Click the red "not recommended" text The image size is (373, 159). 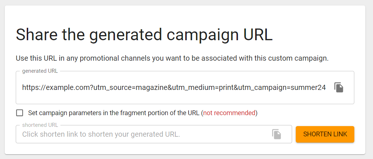(x=229, y=113)
